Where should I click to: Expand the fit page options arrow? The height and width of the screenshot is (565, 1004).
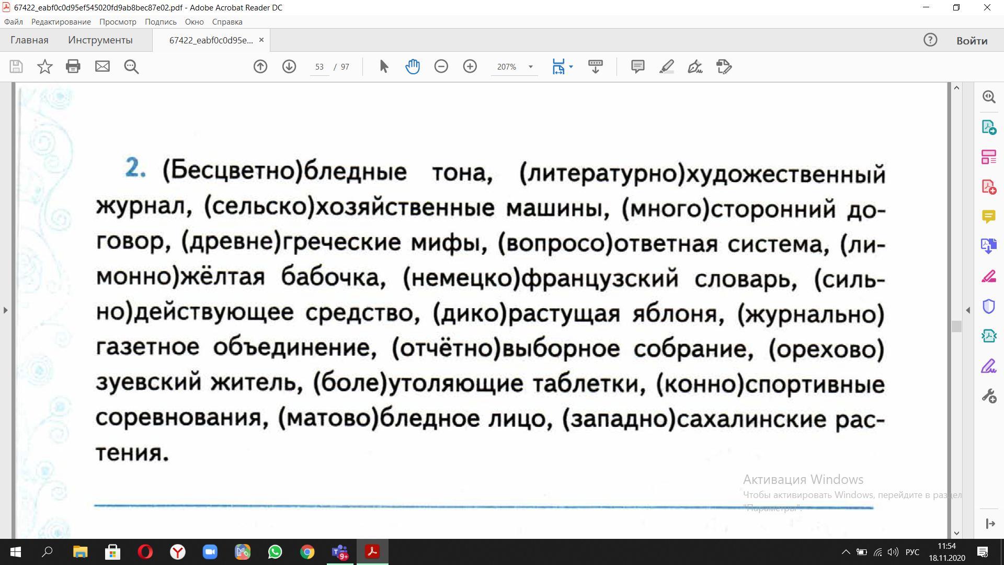[x=571, y=66]
